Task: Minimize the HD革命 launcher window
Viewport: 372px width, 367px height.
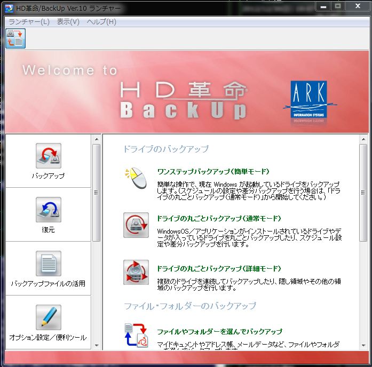Action: tap(323, 6)
